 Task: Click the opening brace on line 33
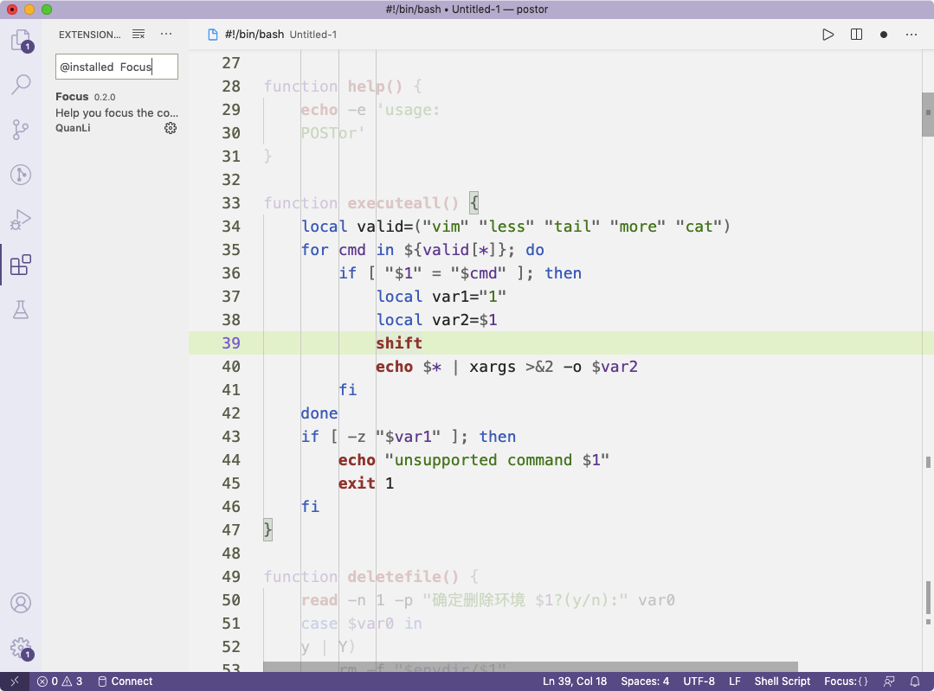(x=474, y=203)
